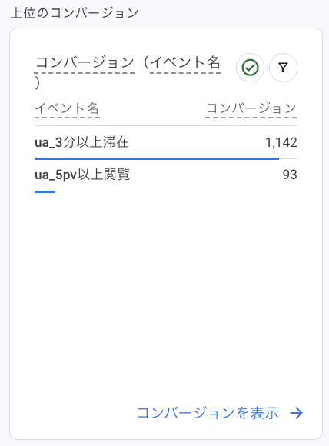Select the ua_3分以上滞在 event row
The height and width of the screenshot is (446, 329).
click(166, 143)
